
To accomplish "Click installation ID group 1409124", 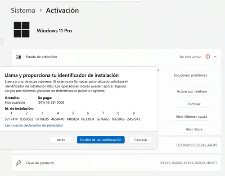I will coord(73,119).
